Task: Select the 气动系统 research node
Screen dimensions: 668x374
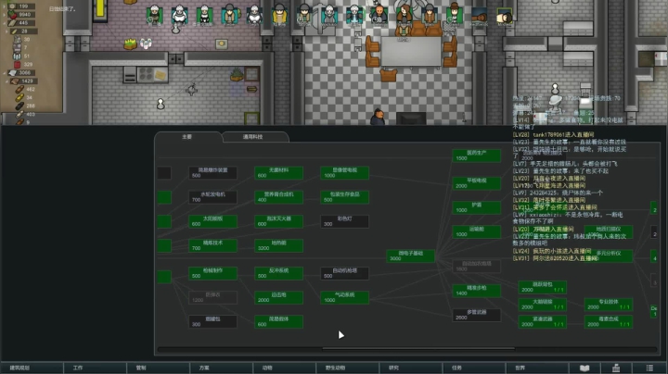Action: tap(344, 297)
